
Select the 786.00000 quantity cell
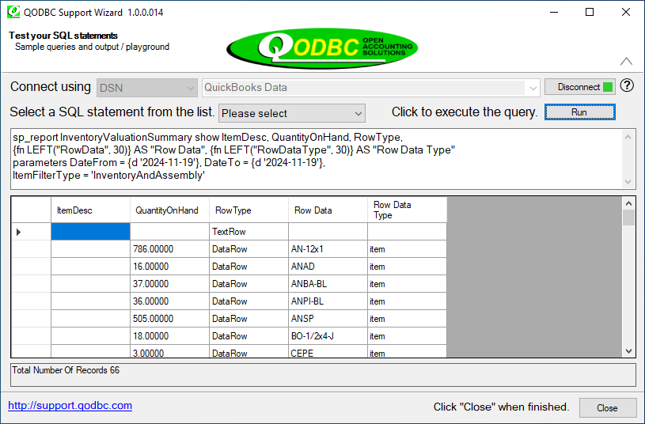point(169,249)
